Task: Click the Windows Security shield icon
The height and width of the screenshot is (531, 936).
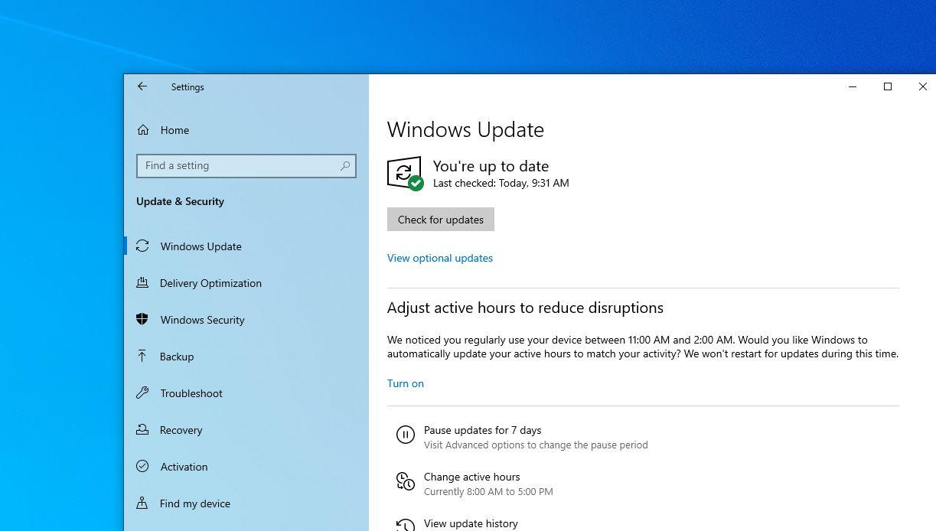Action: [x=142, y=320]
